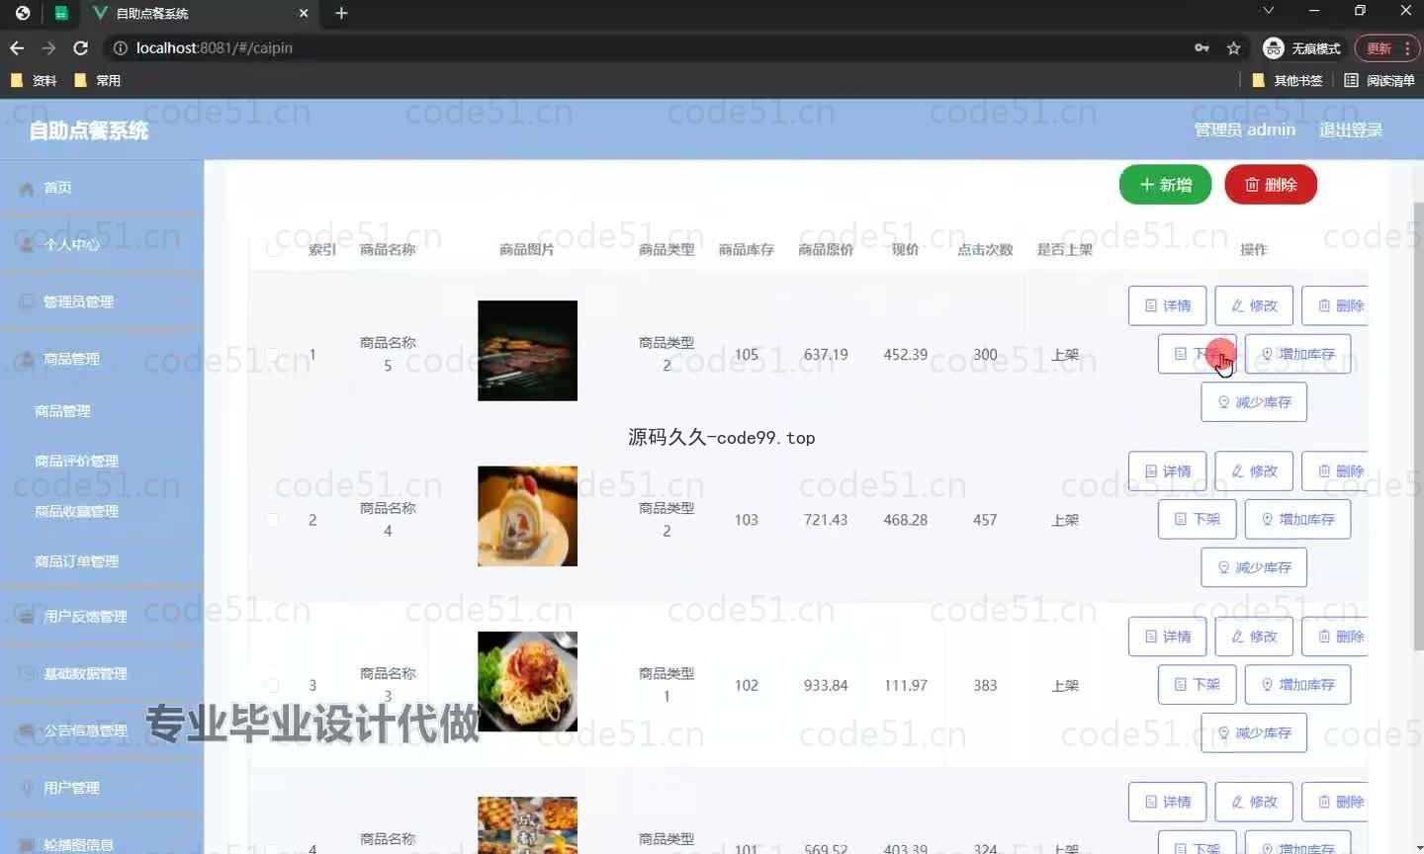1424x854 pixels.
Task: Click 下架 for 商品名称 4
Action: (1197, 519)
